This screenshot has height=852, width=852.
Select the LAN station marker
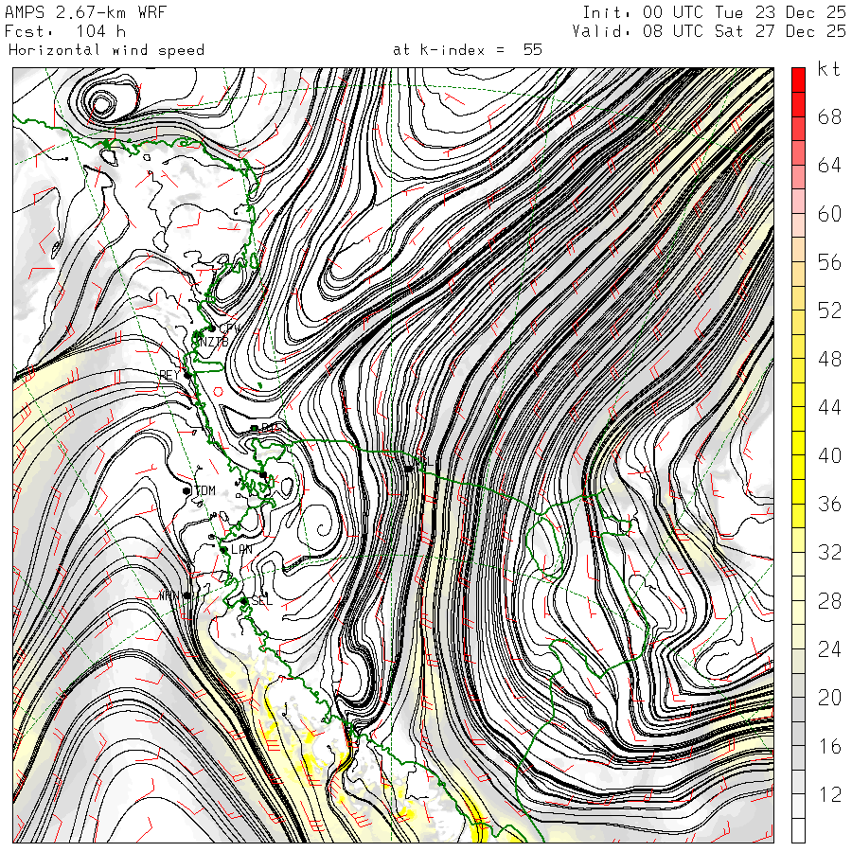tap(223, 549)
